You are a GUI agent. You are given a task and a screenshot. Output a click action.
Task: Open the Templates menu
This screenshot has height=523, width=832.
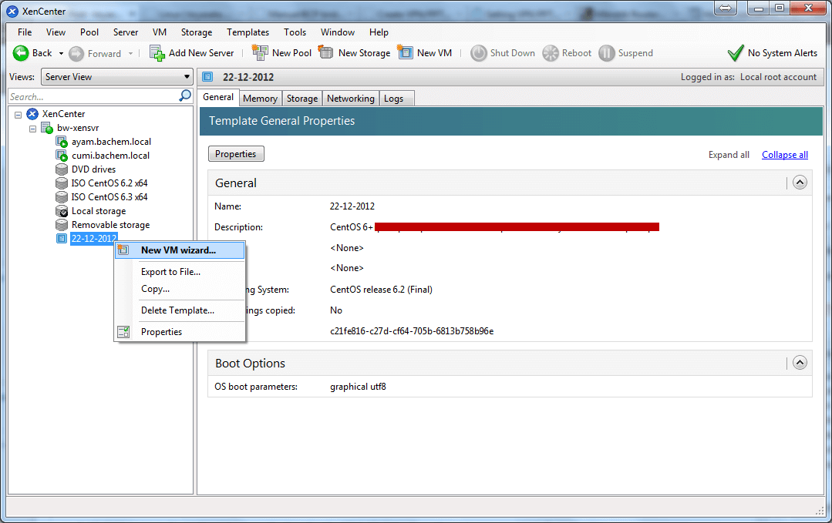248,32
